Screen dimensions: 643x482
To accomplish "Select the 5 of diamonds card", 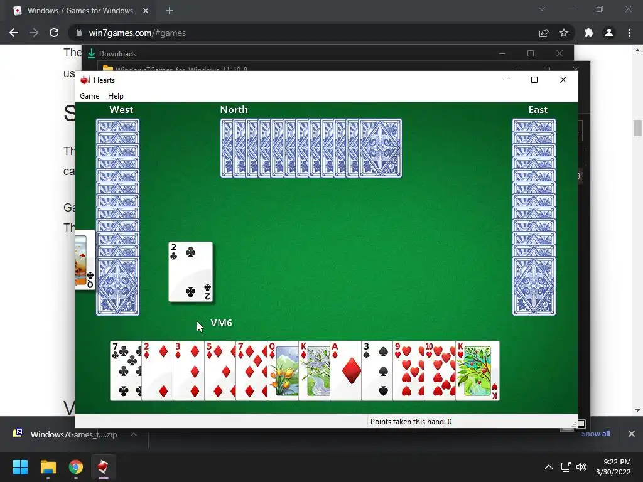I will (220, 371).
